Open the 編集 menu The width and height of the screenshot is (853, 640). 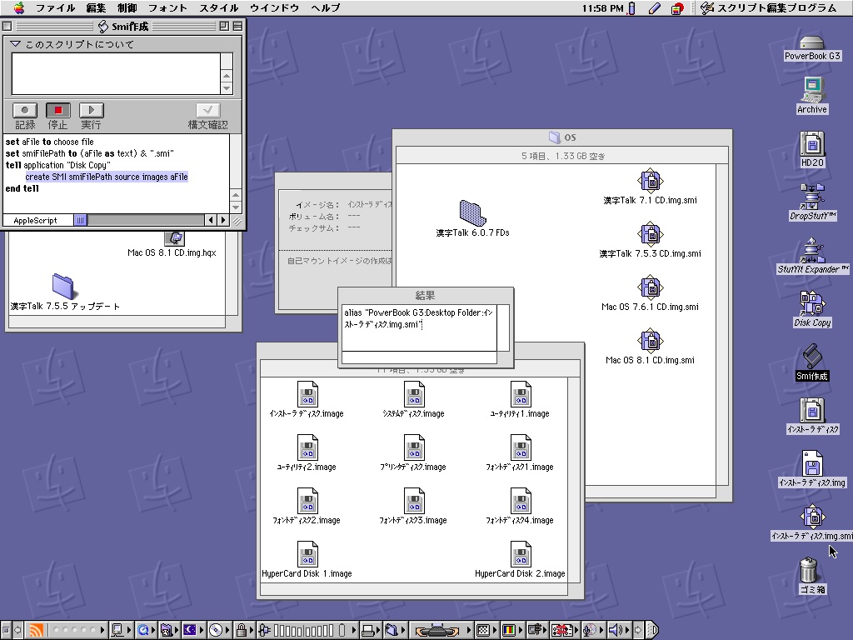(x=96, y=7)
